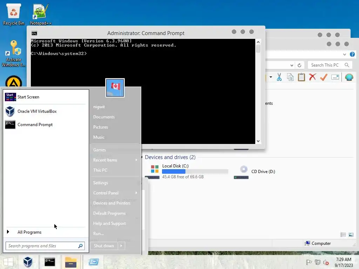This screenshot has height=269, width=359.
Task: Open Documents from Start menu
Action: click(x=104, y=117)
